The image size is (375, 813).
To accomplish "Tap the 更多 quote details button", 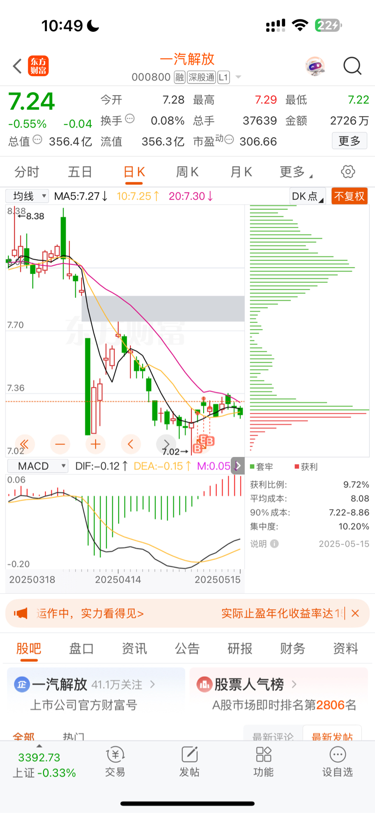I will coord(350,141).
